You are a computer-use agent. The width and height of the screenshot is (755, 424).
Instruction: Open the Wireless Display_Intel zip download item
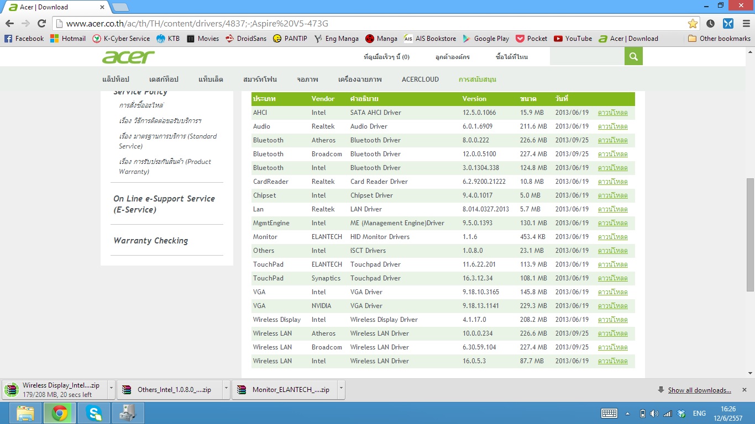54,389
